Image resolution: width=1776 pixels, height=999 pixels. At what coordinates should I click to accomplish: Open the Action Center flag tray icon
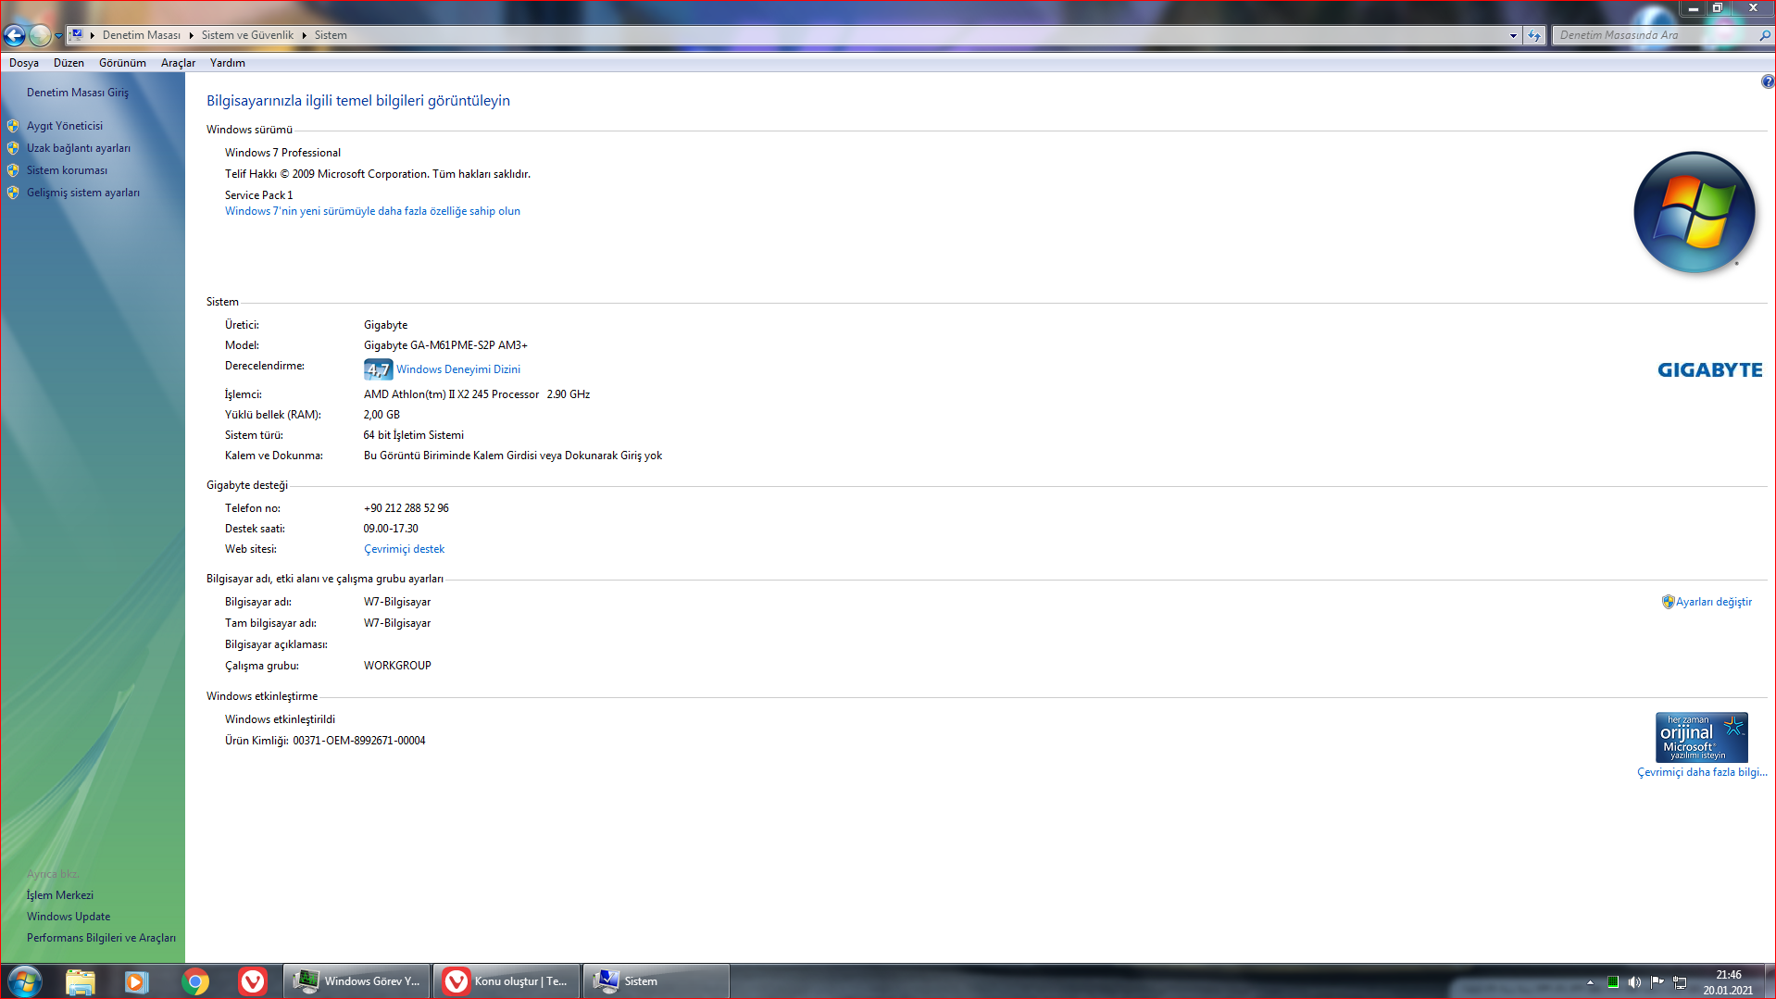[1657, 982]
